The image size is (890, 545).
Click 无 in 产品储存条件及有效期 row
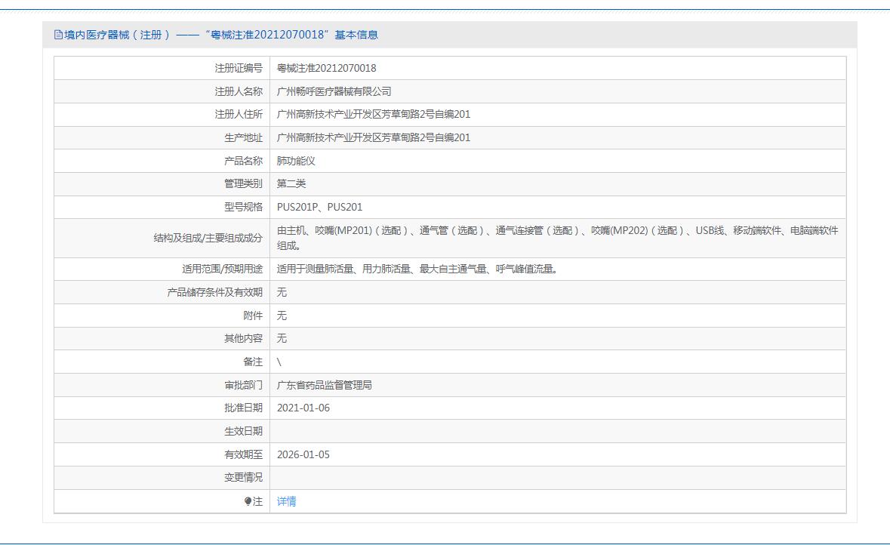(282, 292)
